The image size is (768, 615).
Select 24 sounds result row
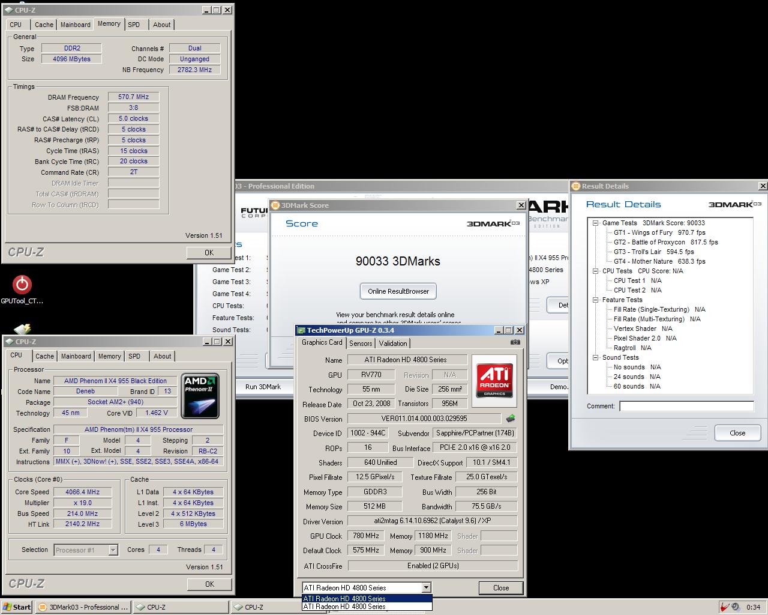pyautogui.click(x=637, y=377)
